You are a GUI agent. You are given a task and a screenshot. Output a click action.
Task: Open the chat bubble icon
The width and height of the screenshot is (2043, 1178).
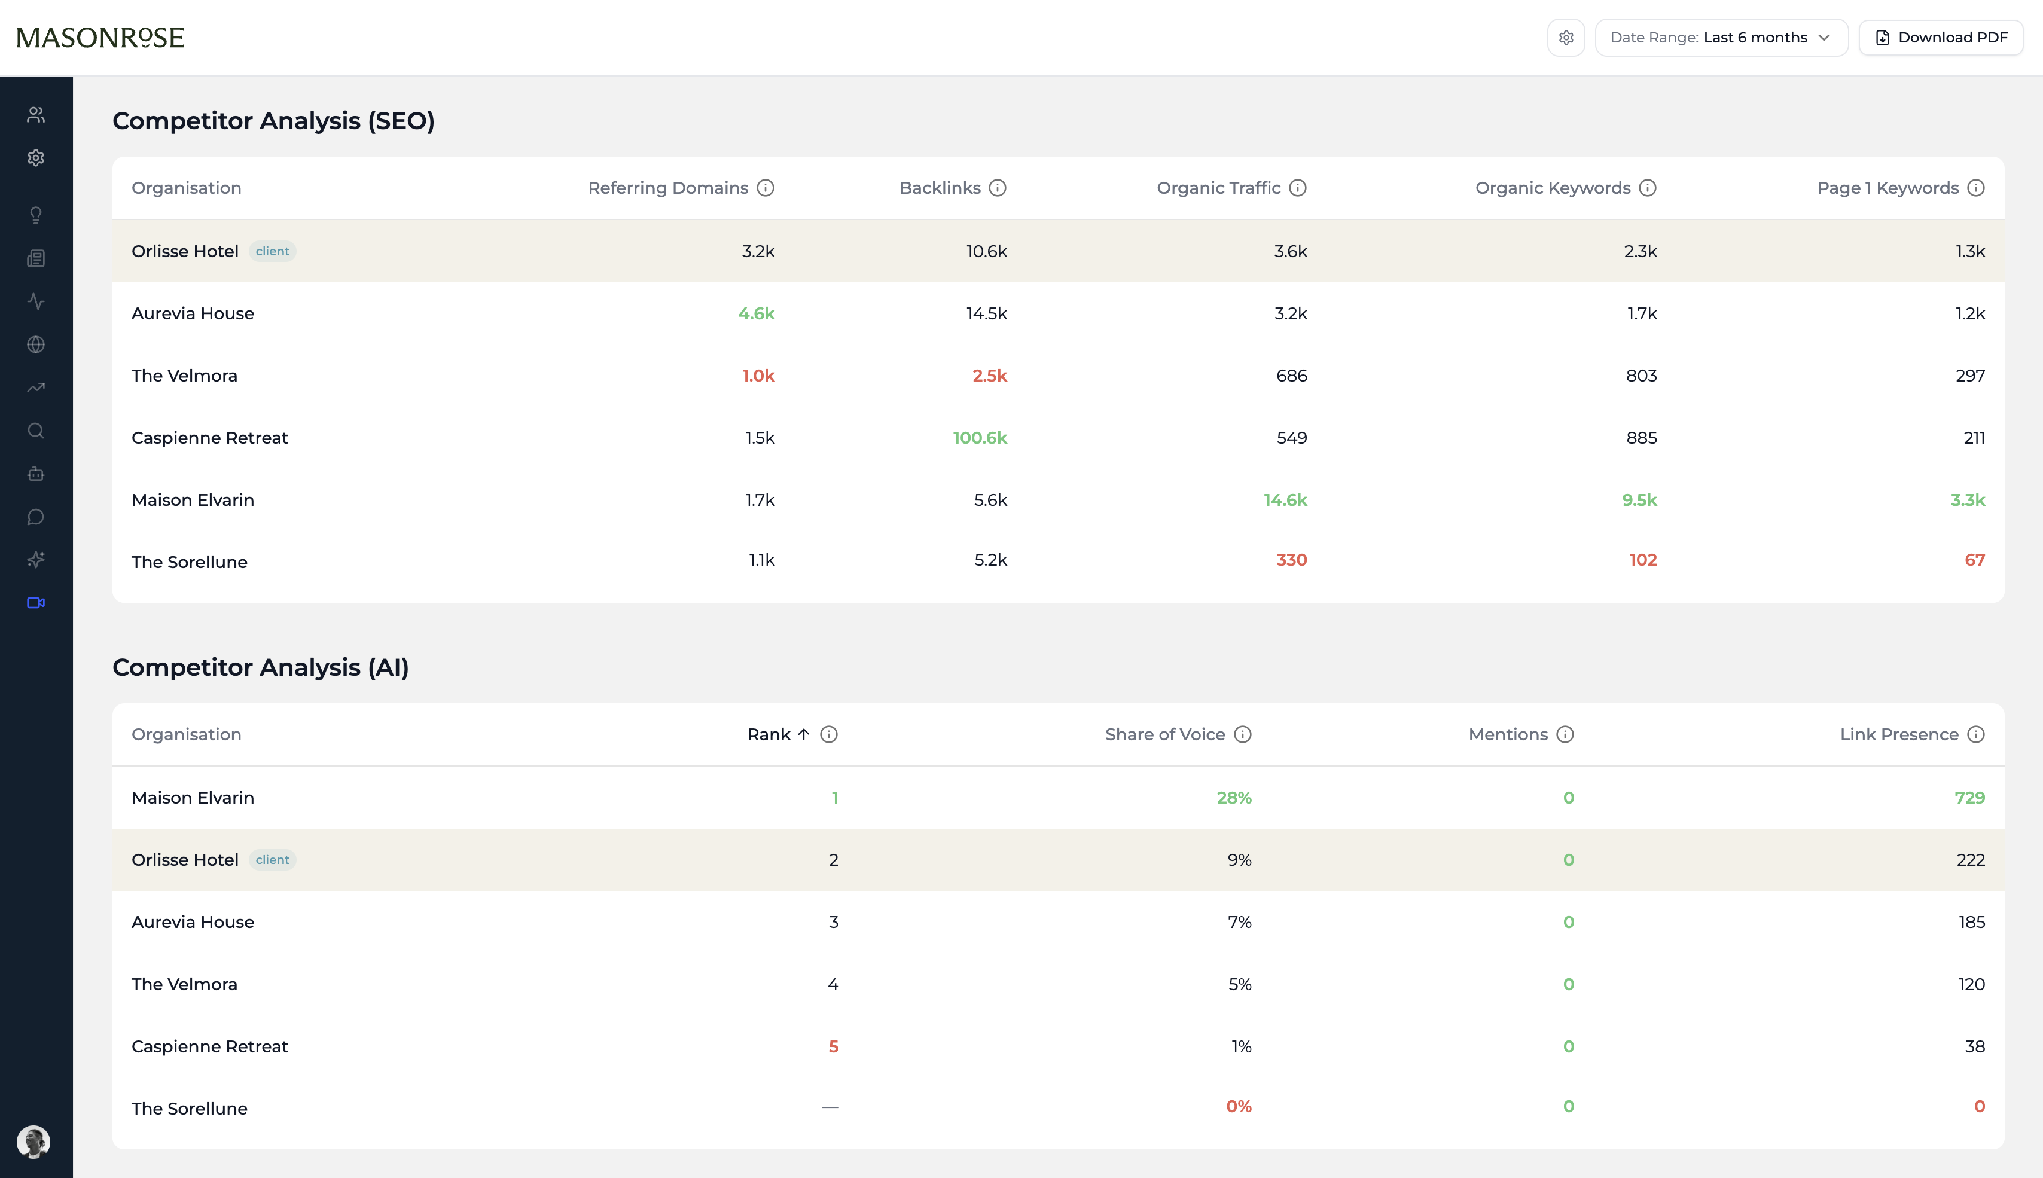[36, 517]
